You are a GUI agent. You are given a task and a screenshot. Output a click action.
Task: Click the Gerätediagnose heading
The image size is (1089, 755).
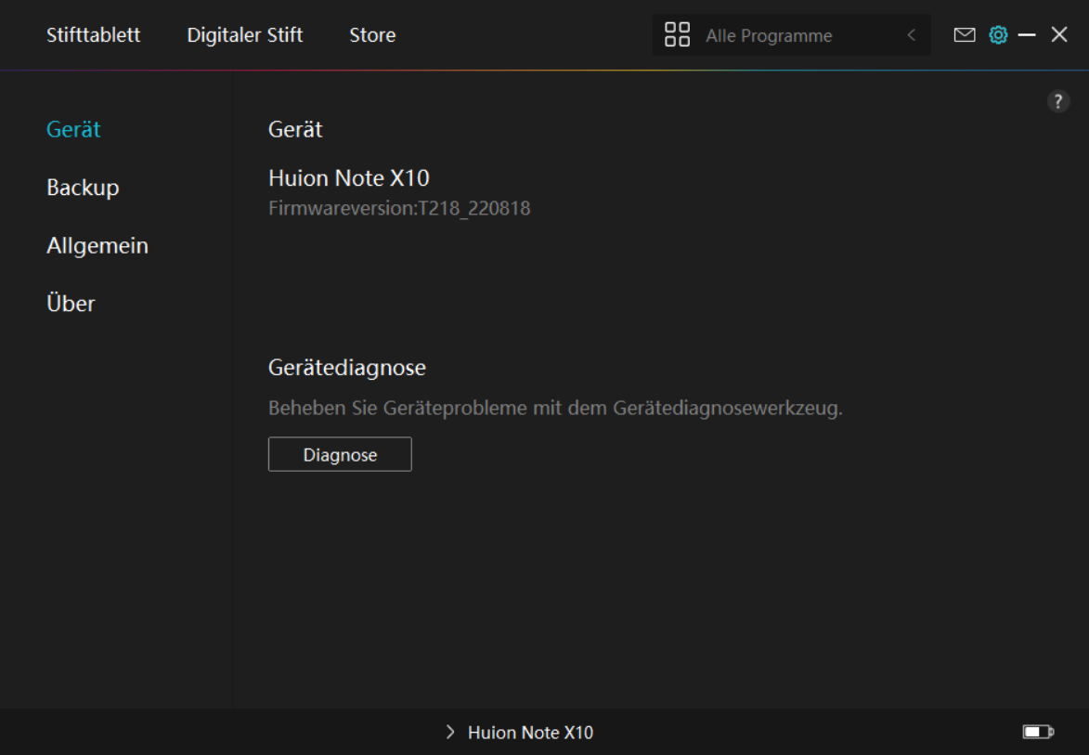point(346,368)
